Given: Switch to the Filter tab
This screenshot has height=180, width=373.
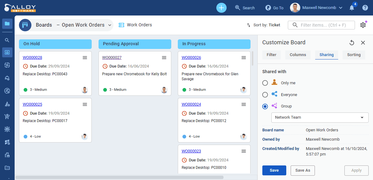Looking at the screenshot, I should (x=271, y=55).
